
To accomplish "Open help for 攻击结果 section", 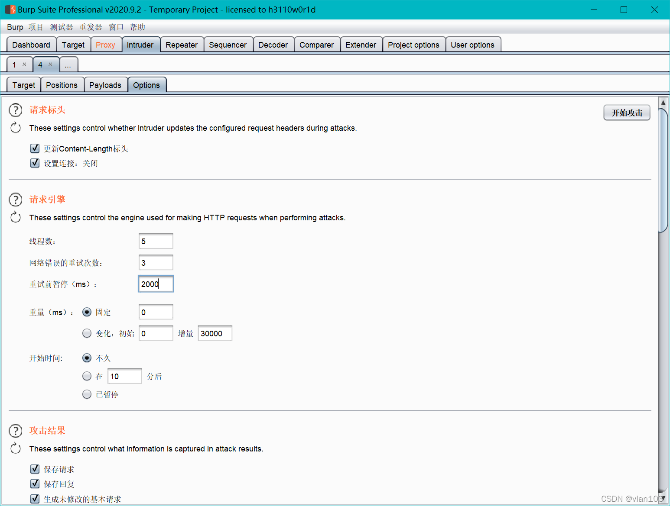I will pyautogui.click(x=16, y=431).
